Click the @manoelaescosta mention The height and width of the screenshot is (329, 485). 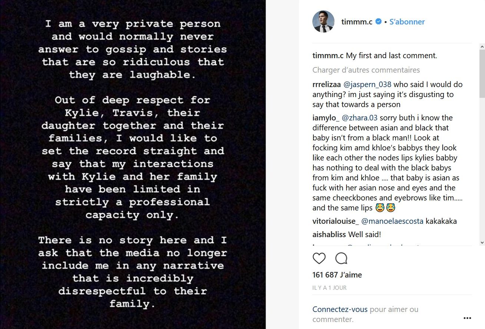pyautogui.click(x=392, y=221)
